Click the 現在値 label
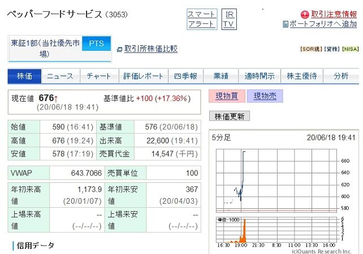 tap(23, 98)
